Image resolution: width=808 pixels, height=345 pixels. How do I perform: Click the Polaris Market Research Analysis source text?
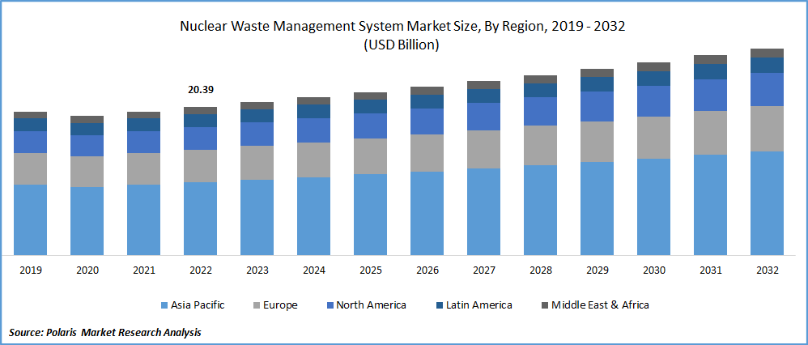[x=105, y=332]
